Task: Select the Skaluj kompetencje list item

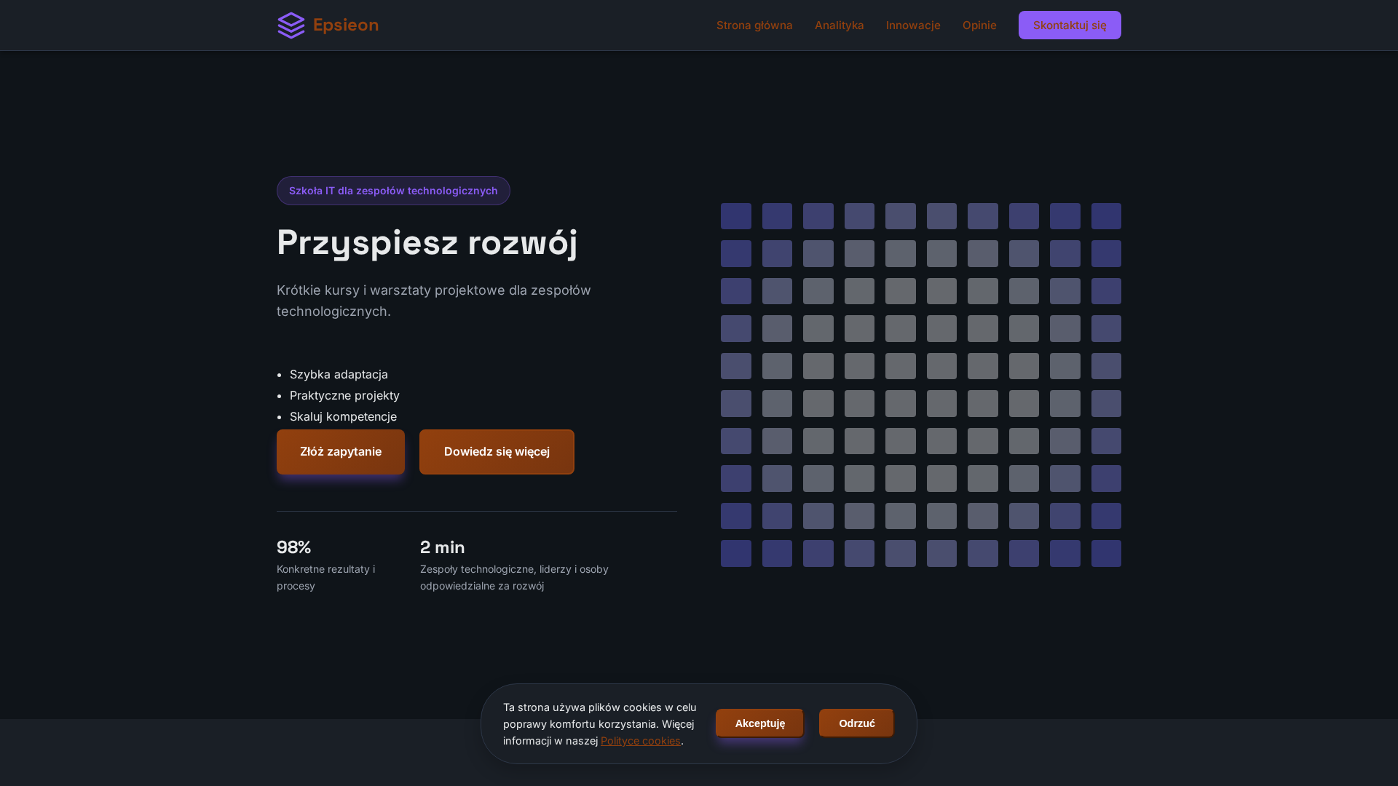Action: (x=343, y=416)
